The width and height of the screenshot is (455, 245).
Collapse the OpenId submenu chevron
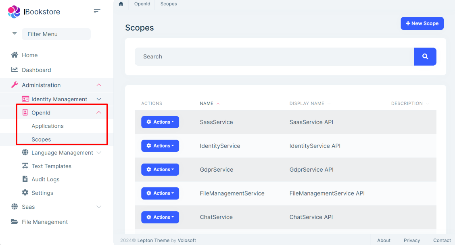99,112
